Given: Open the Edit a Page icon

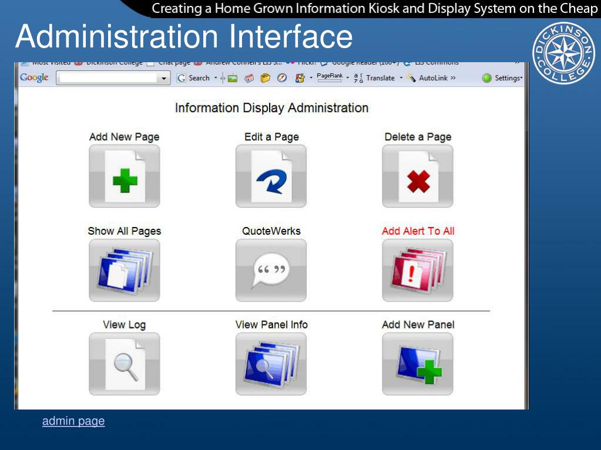Looking at the screenshot, I should pyautogui.click(x=271, y=176).
